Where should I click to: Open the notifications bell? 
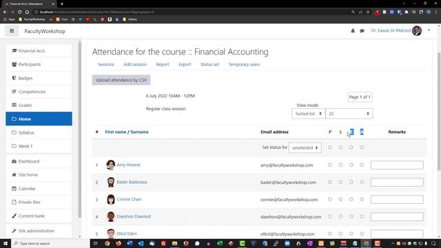point(353,31)
